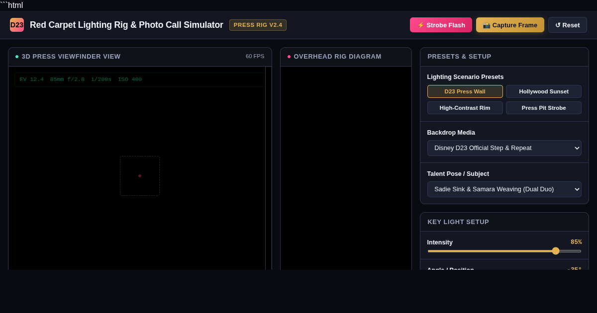
Task: Click the D23 app logo icon
Action: 17,25
